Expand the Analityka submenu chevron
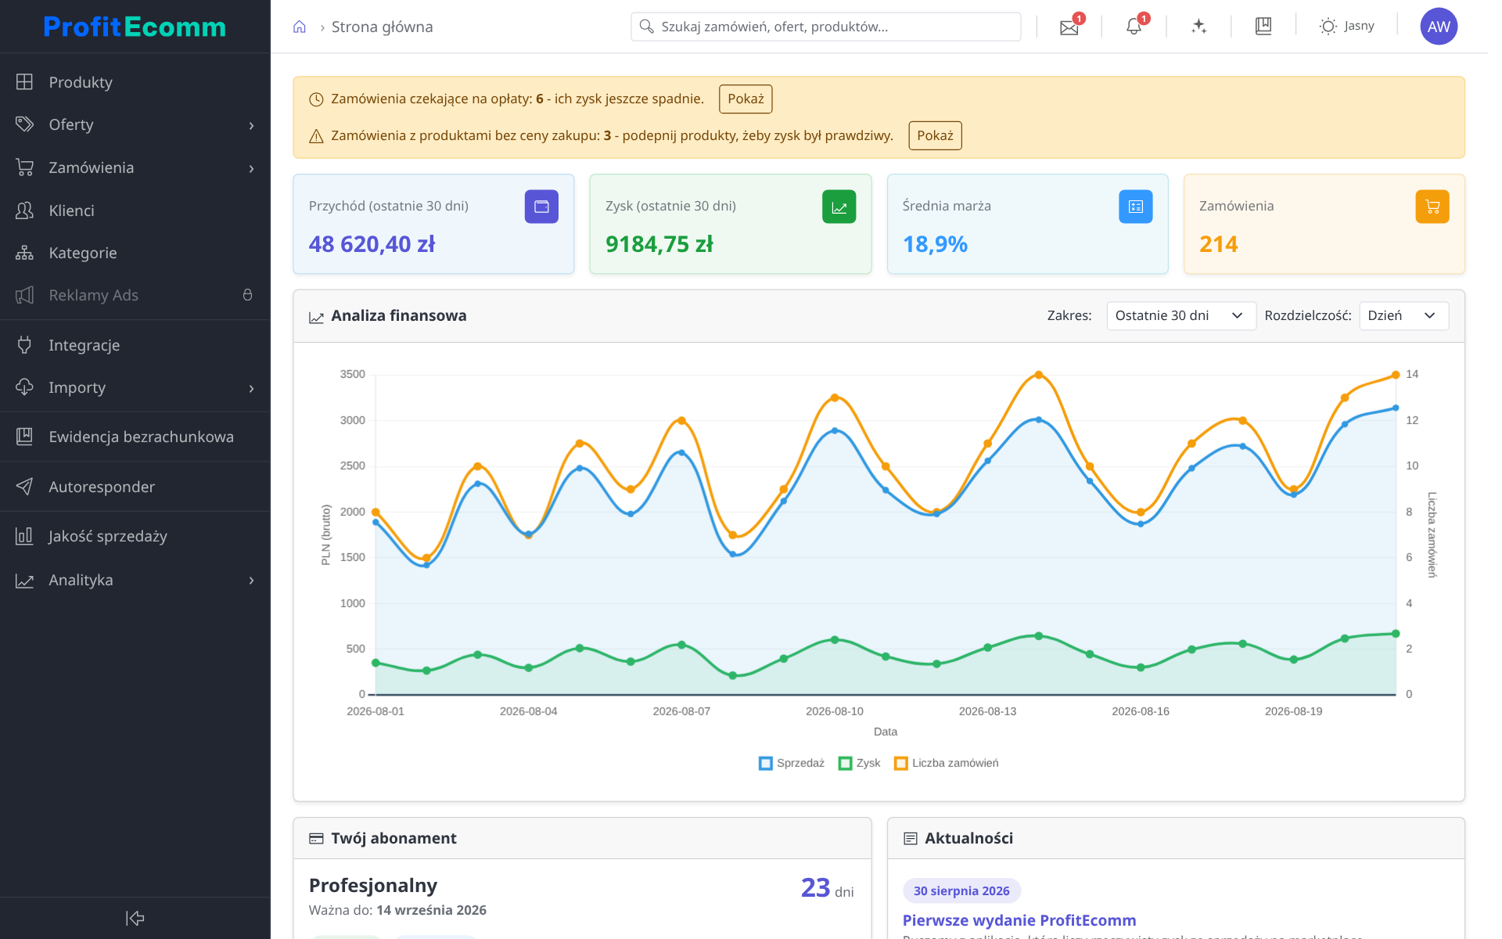This screenshot has height=939, width=1502. pyautogui.click(x=251, y=581)
